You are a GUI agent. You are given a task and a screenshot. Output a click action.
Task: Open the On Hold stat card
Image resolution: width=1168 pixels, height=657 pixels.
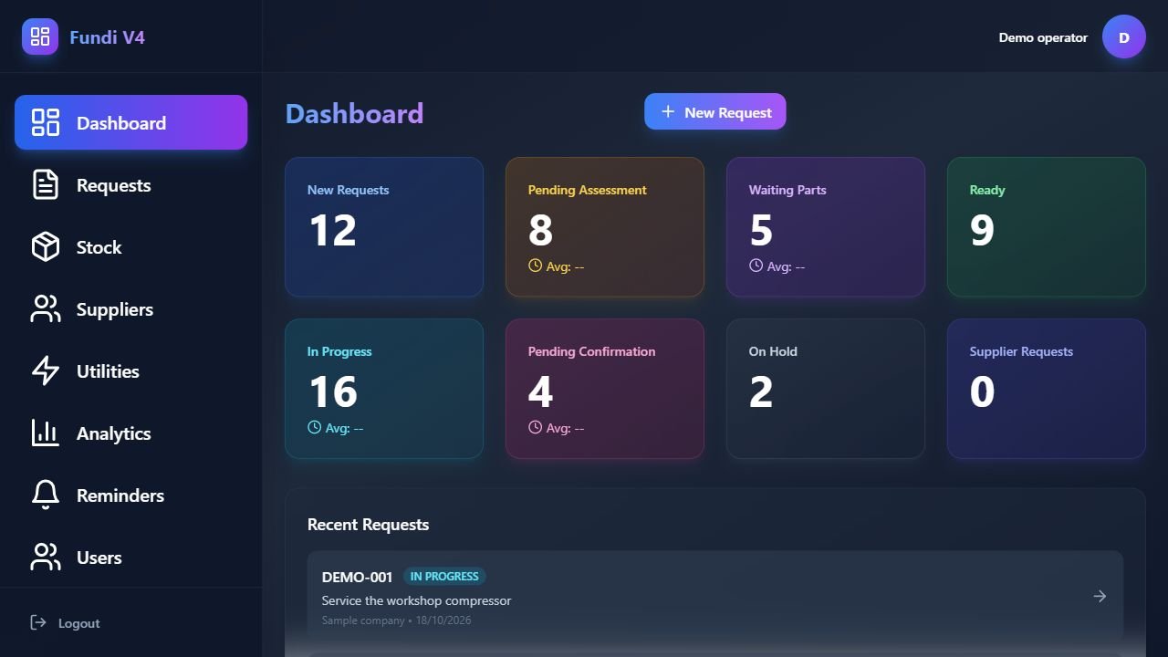tap(826, 389)
